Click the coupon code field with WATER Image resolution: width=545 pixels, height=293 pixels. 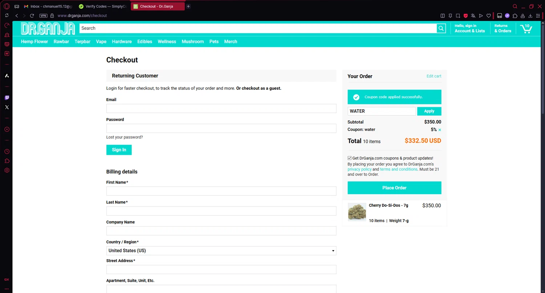tap(381, 111)
